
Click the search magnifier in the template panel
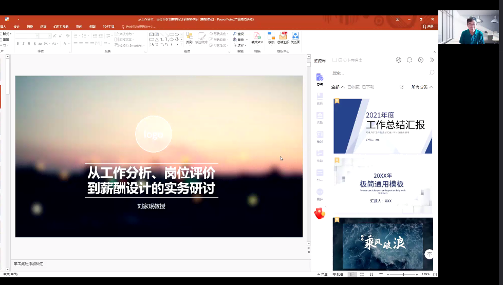click(x=432, y=73)
